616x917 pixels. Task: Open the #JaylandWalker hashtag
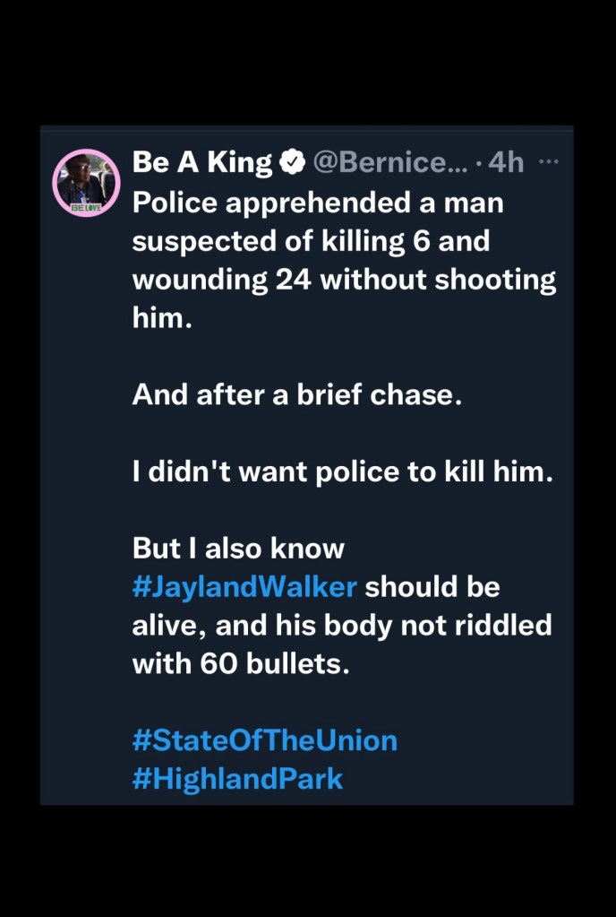244,587
